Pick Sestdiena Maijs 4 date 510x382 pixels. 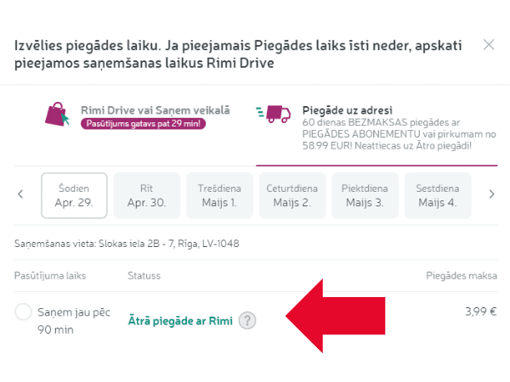tap(438, 195)
